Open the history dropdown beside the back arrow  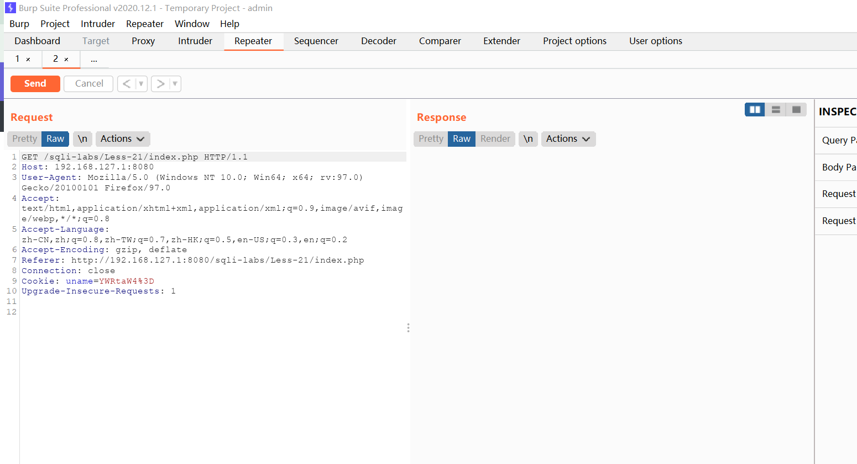click(141, 84)
